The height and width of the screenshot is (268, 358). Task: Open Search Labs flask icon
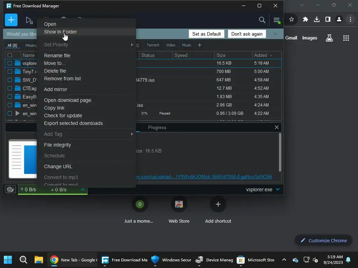[329, 38]
